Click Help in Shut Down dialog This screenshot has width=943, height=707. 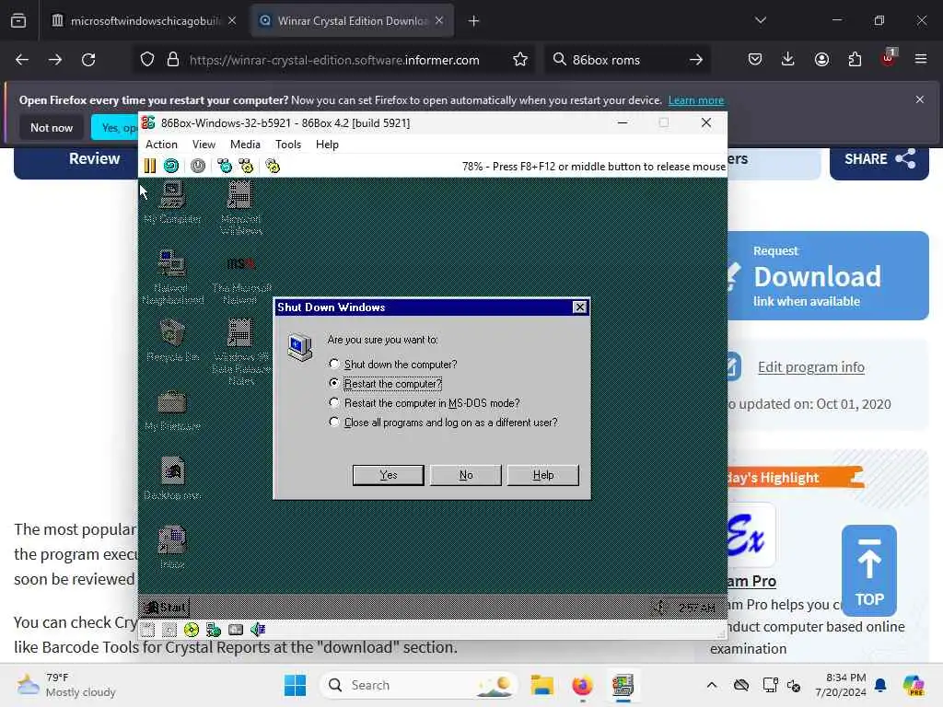point(543,475)
